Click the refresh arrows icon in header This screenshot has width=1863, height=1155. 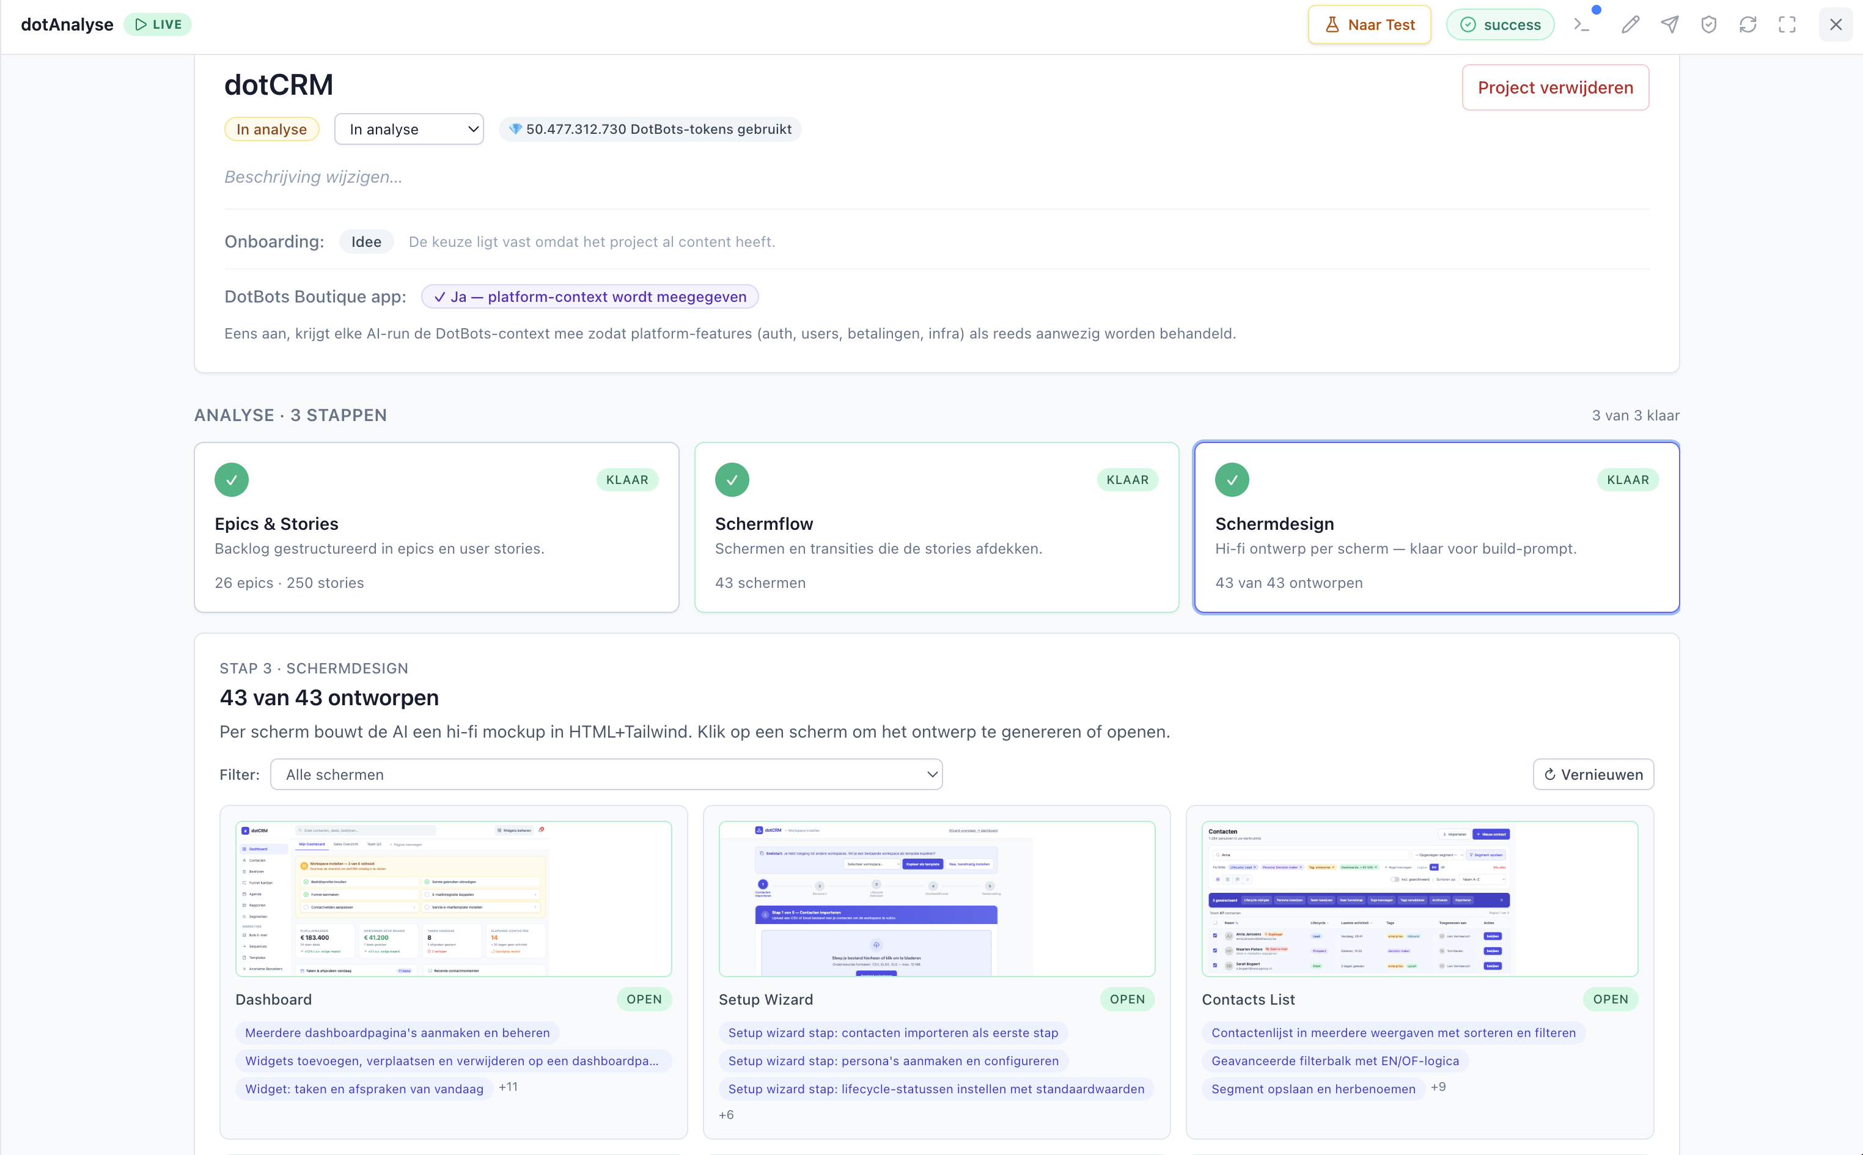1747,24
